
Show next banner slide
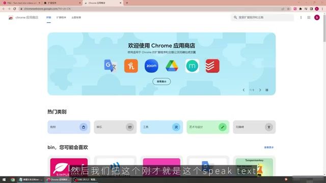pyautogui.click(x=260, y=90)
